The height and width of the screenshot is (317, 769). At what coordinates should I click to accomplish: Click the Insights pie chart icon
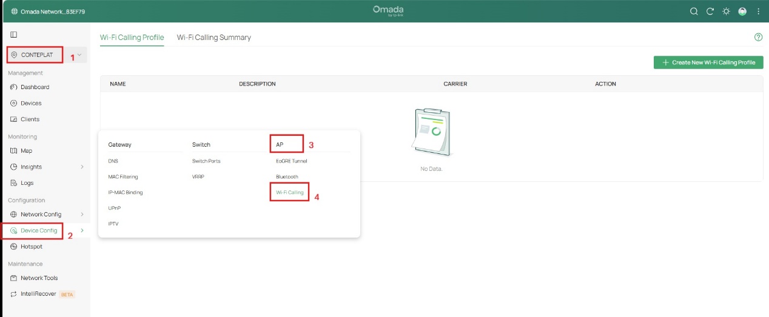coord(14,167)
